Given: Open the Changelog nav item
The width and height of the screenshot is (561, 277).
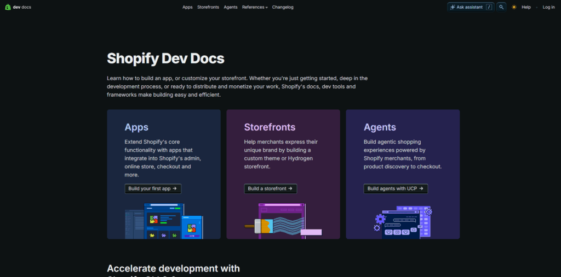Looking at the screenshot, I should point(283,7).
